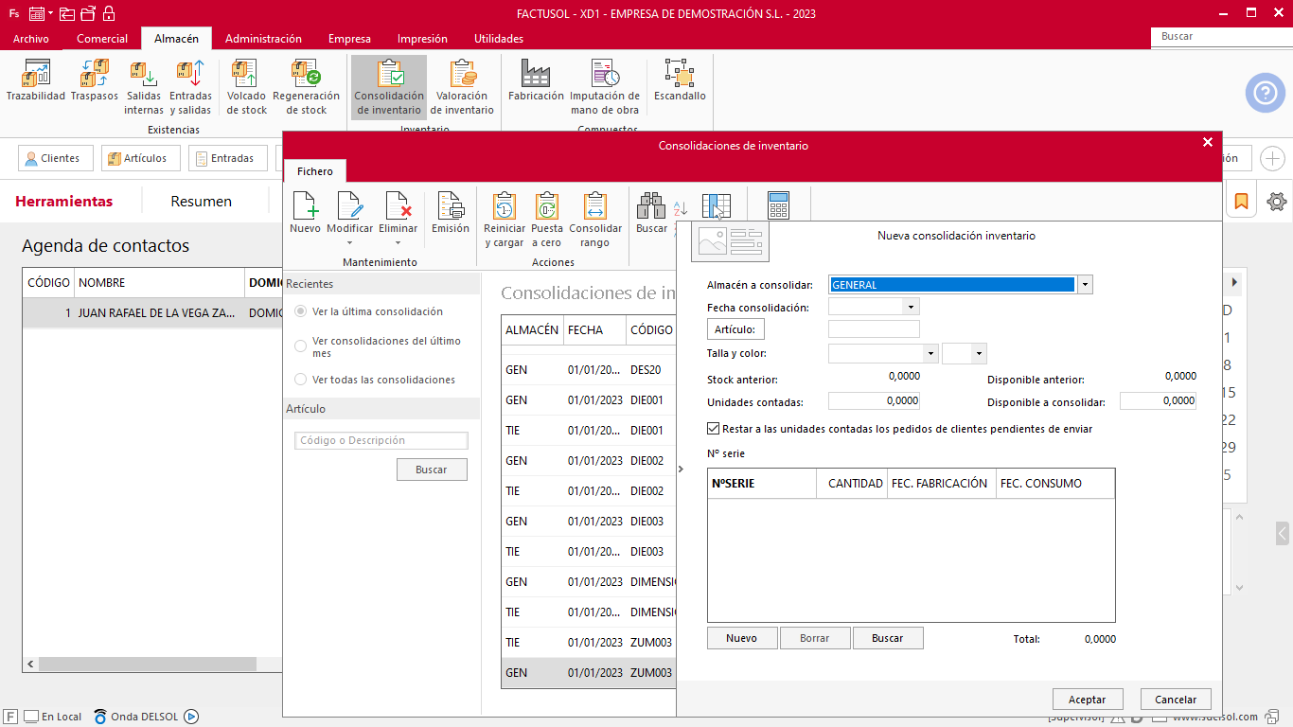
Task: Click the Aceptar button
Action: pos(1087,700)
